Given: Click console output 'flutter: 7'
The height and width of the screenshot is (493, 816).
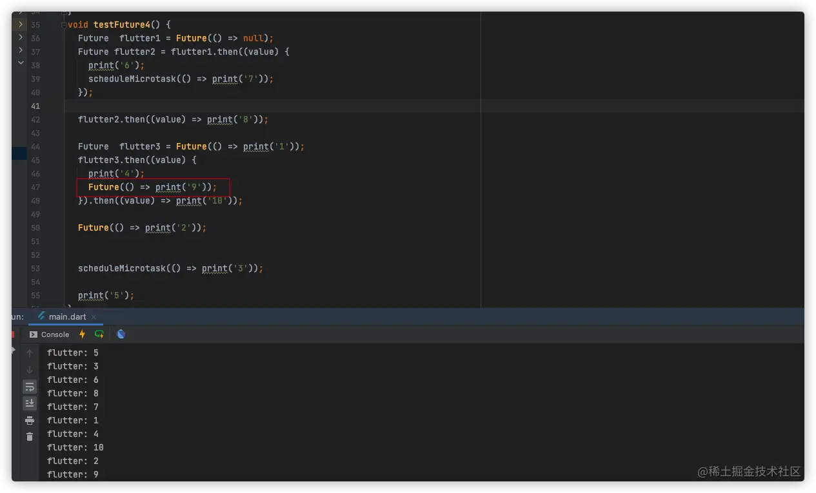Looking at the screenshot, I should [x=73, y=407].
